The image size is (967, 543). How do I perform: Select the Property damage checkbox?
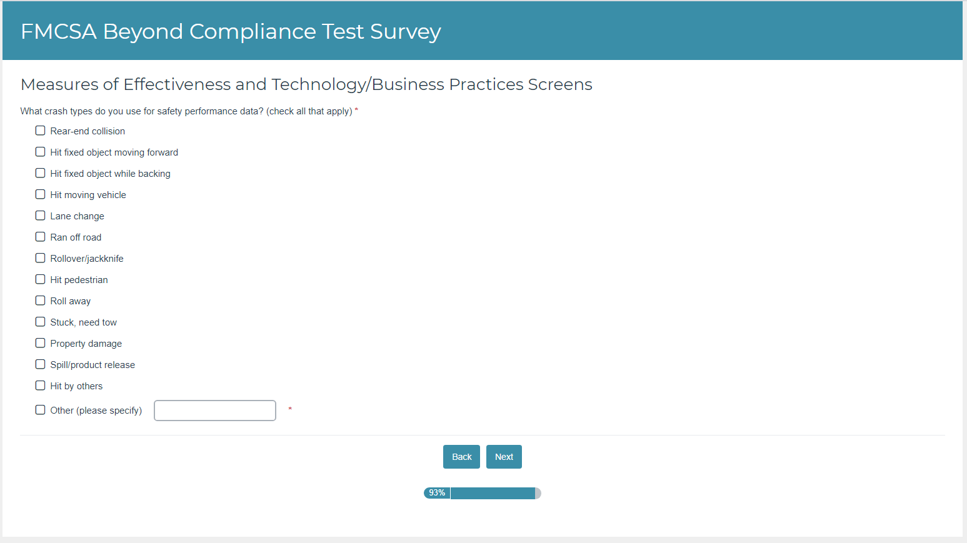(x=40, y=343)
